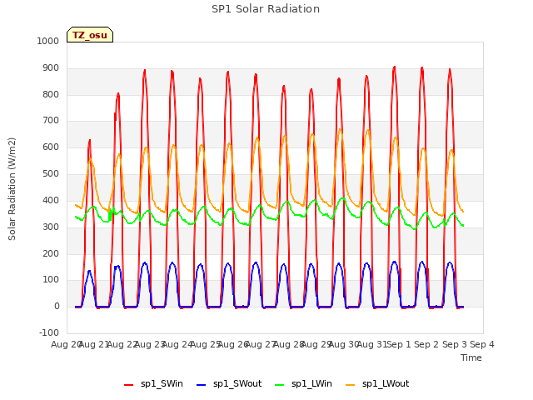Click the Sep 1 x-axis label
The height and width of the screenshot is (400, 533).
(399, 344)
